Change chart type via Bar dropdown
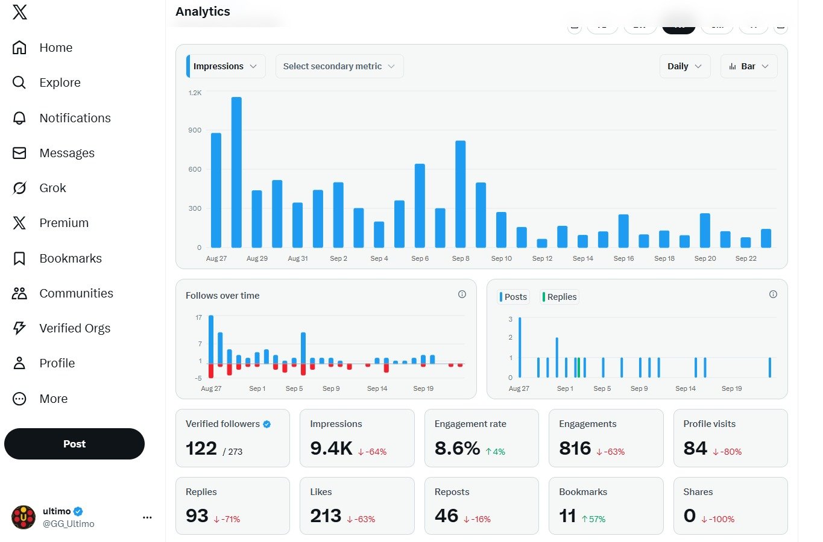Screen dimensions: 823x542 coord(748,66)
